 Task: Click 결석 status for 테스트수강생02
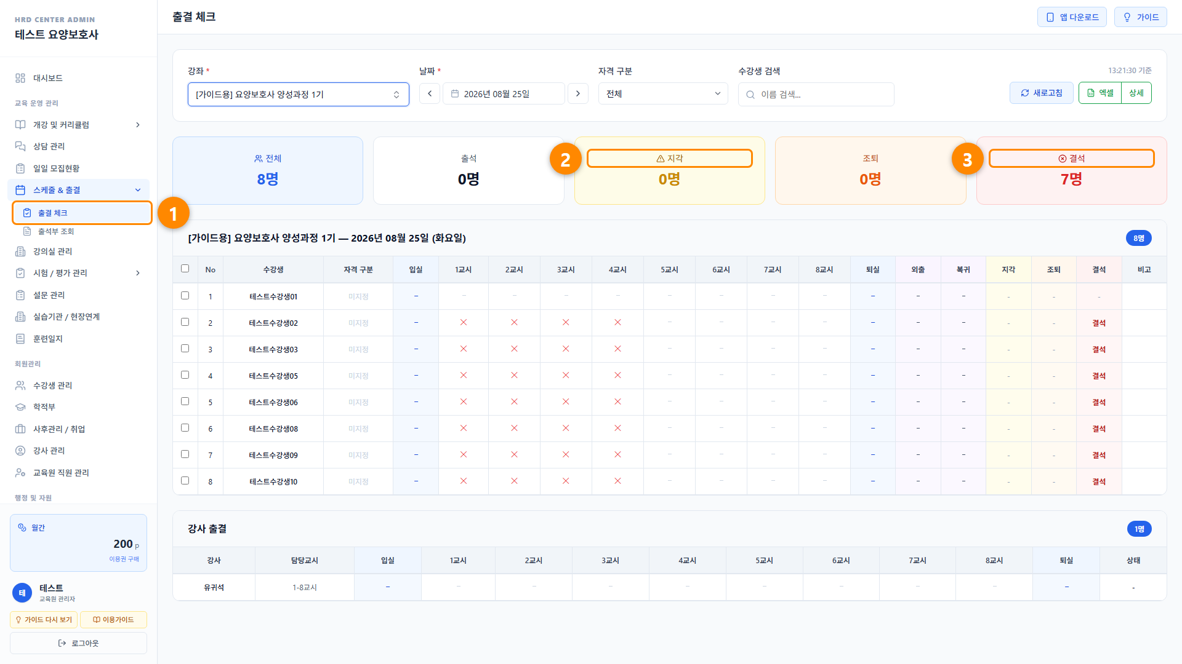tap(1099, 323)
